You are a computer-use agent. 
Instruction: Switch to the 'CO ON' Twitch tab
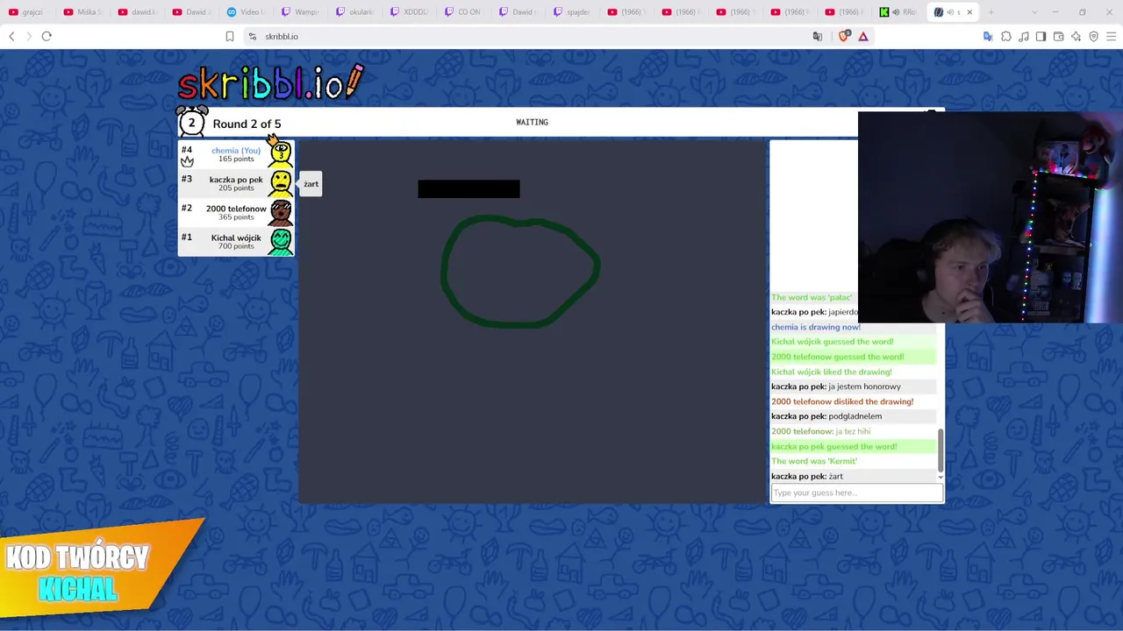click(464, 12)
